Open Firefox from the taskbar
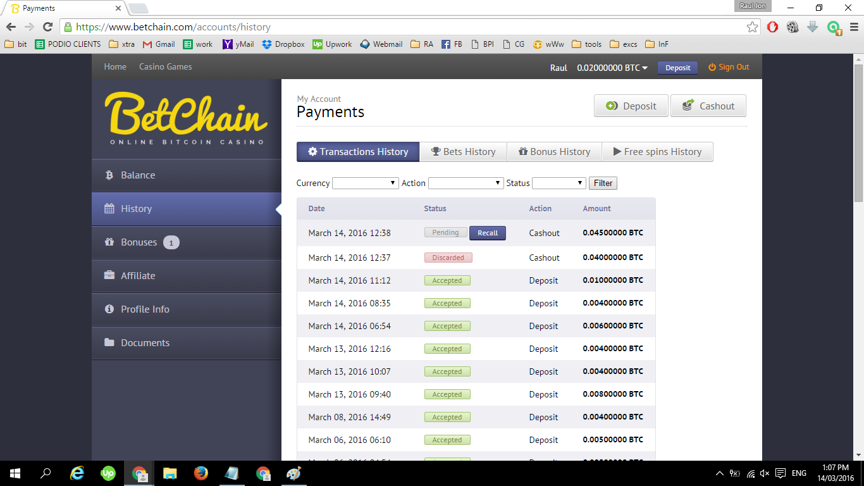The width and height of the screenshot is (864, 486). pos(201,473)
